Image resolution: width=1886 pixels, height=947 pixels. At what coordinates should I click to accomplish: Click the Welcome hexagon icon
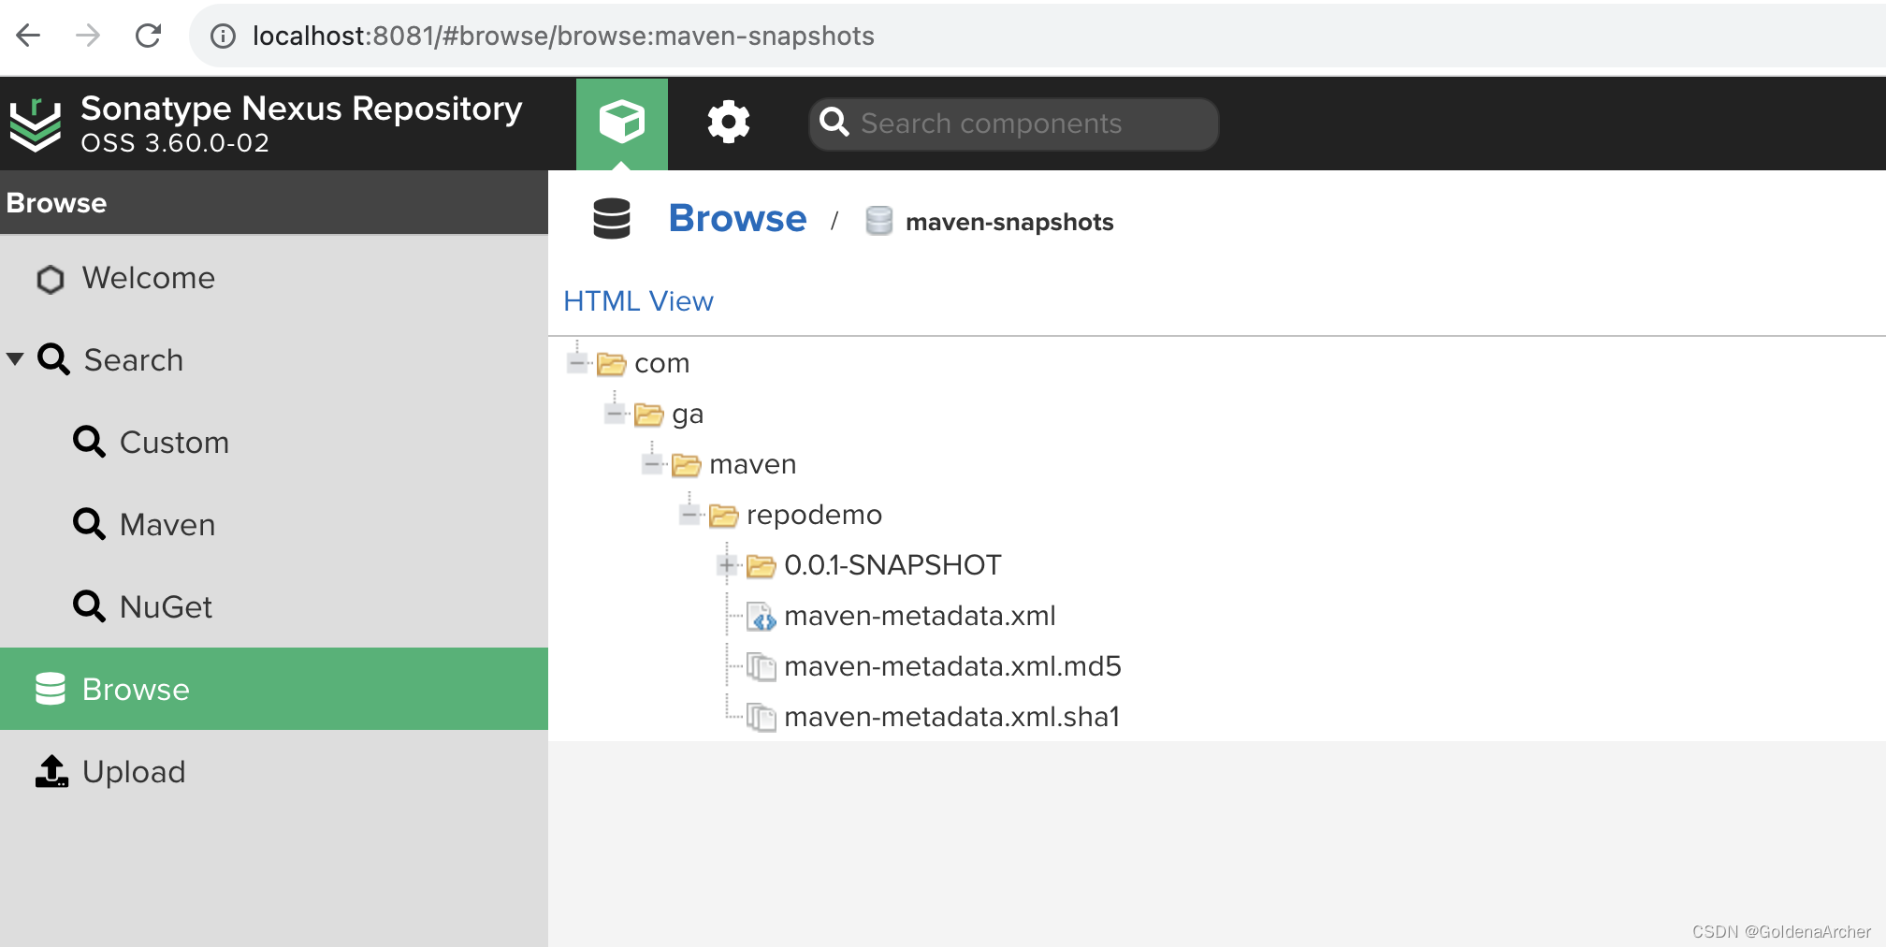coord(51,279)
